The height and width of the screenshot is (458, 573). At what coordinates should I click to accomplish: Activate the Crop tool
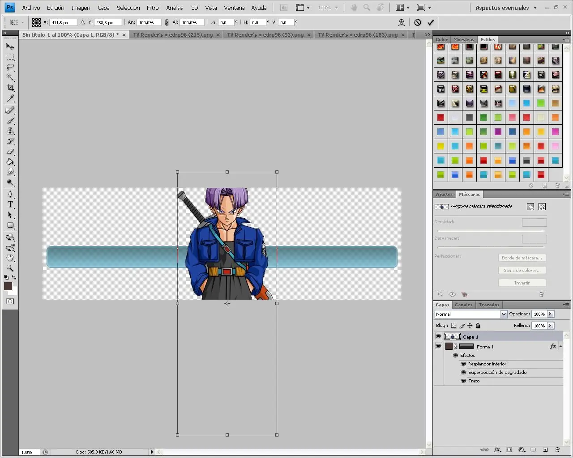(x=10, y=88)
